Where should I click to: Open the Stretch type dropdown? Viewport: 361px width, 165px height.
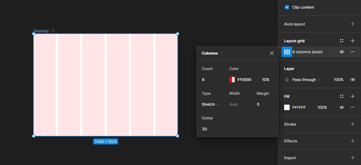210,104
